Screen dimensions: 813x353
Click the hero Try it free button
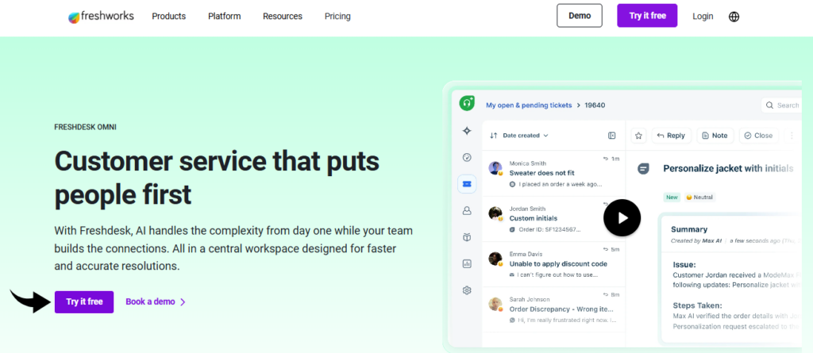point(84,301)
